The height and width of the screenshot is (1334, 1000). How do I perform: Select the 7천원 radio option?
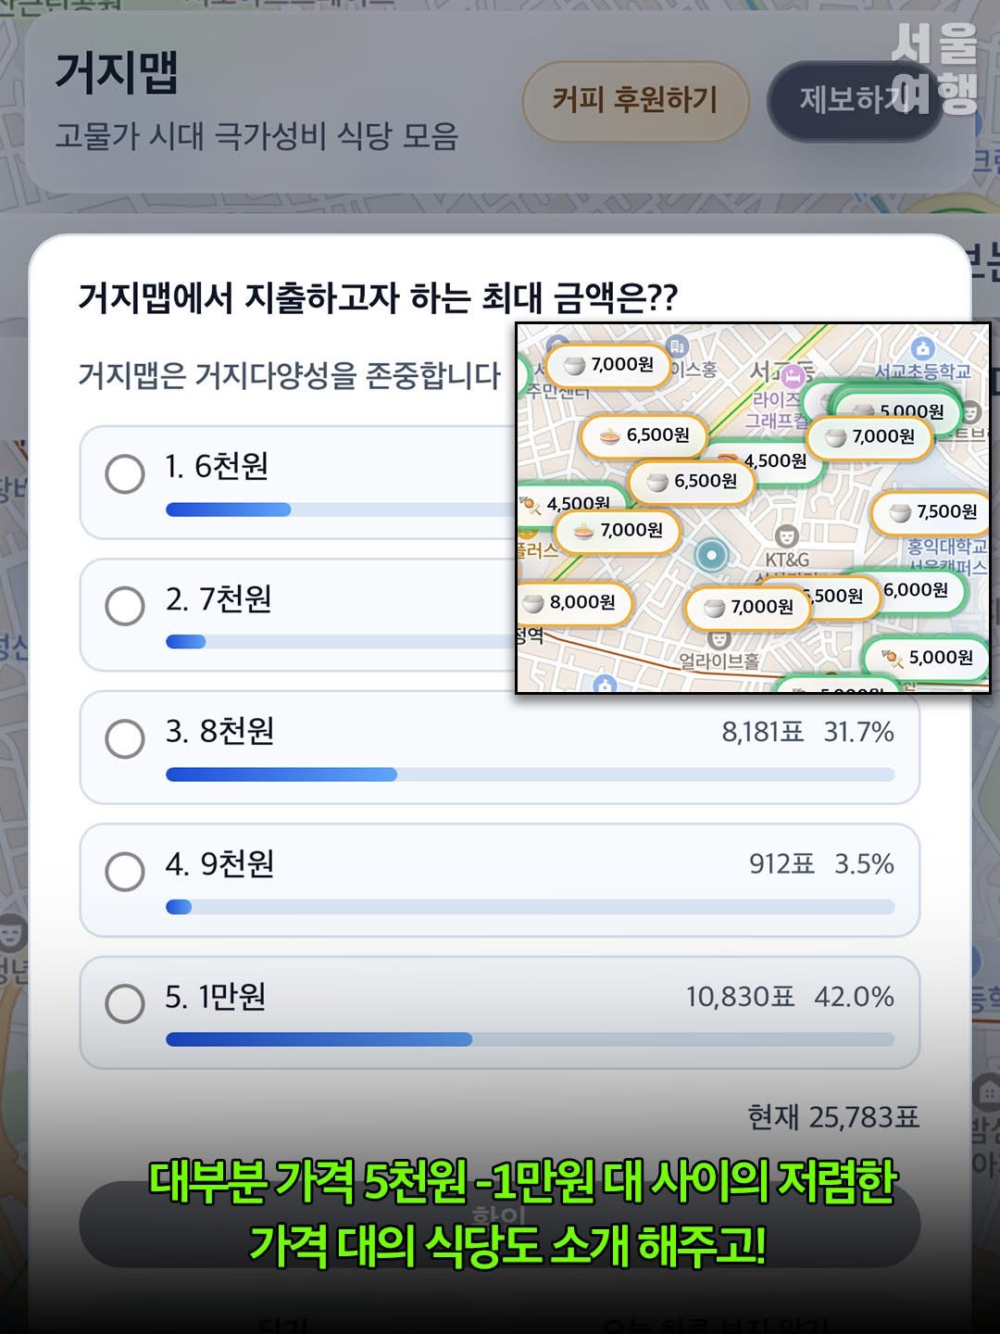click(125, 606)
